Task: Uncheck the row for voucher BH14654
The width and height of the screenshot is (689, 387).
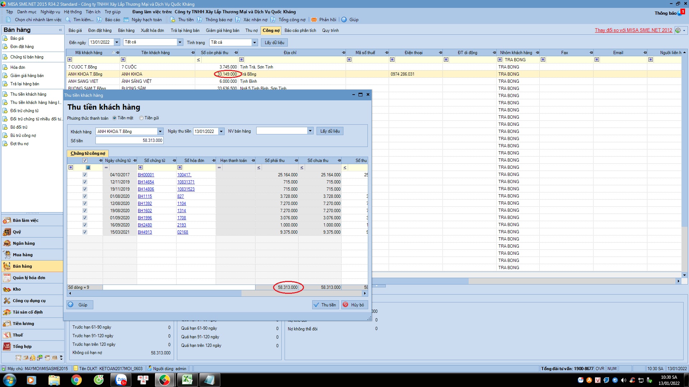Action: [85, 182]
